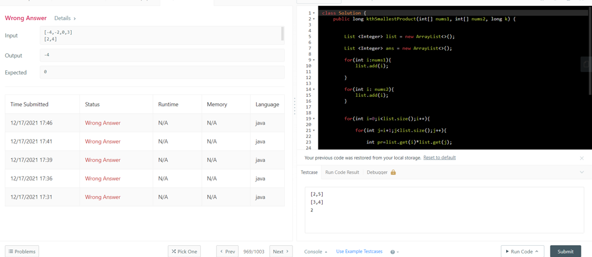
Task: Fold the inner loop at line 21
Action: (x=314, y=131)
